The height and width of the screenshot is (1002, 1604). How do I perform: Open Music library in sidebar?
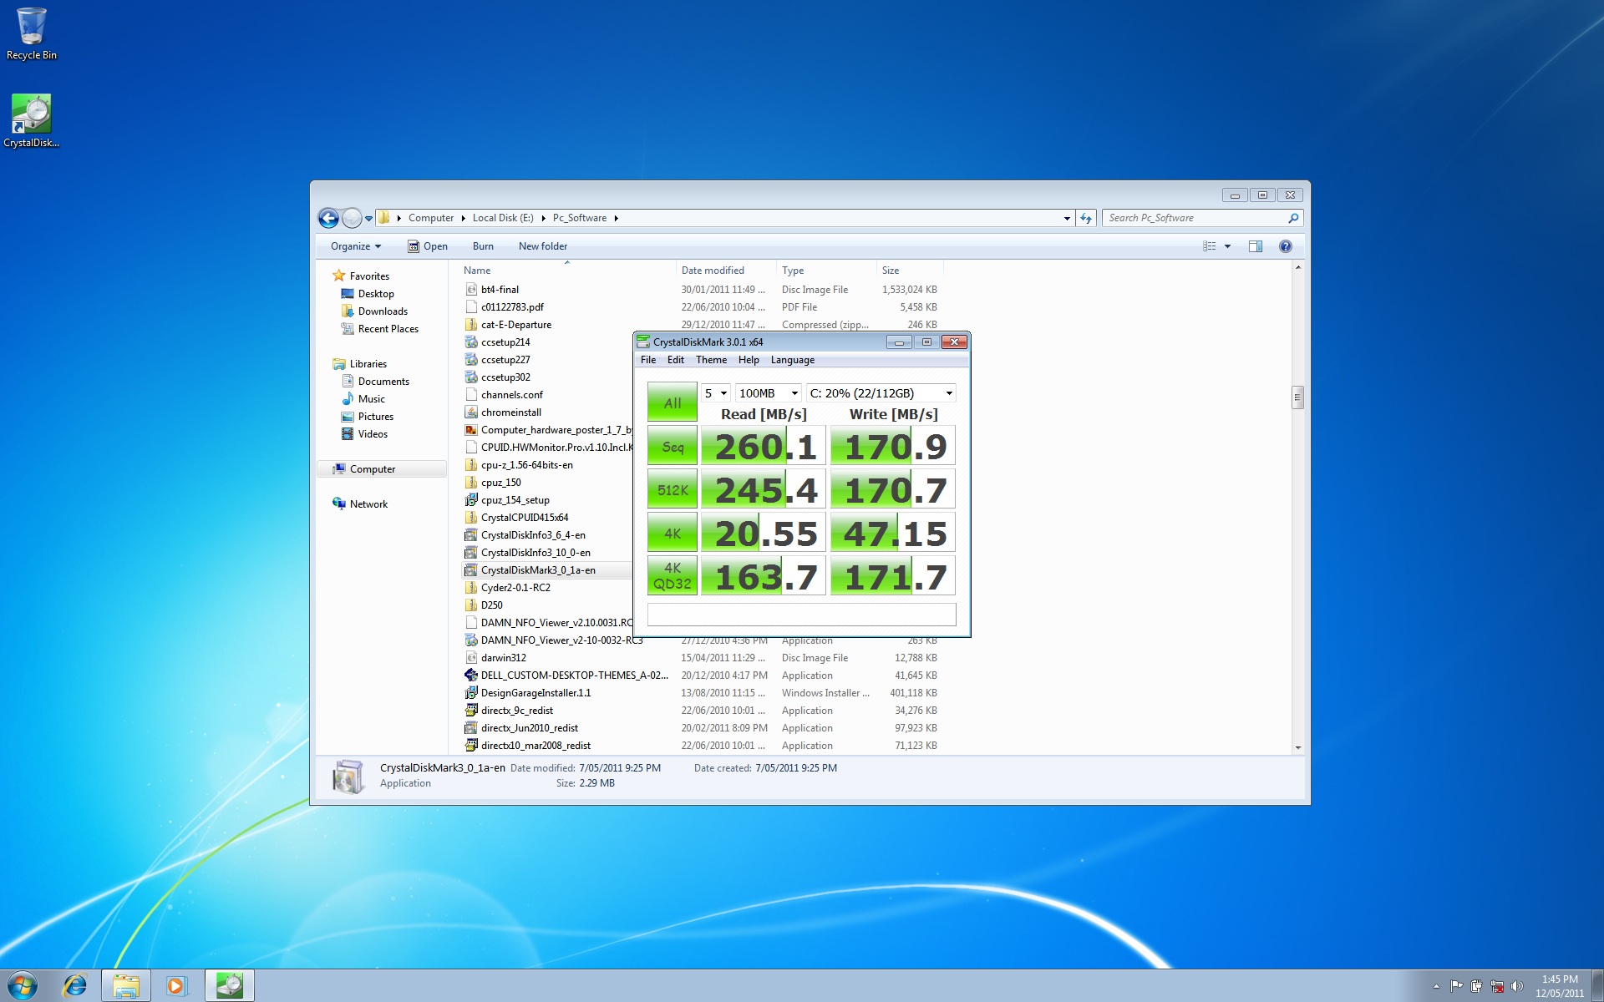pos(363,399)
